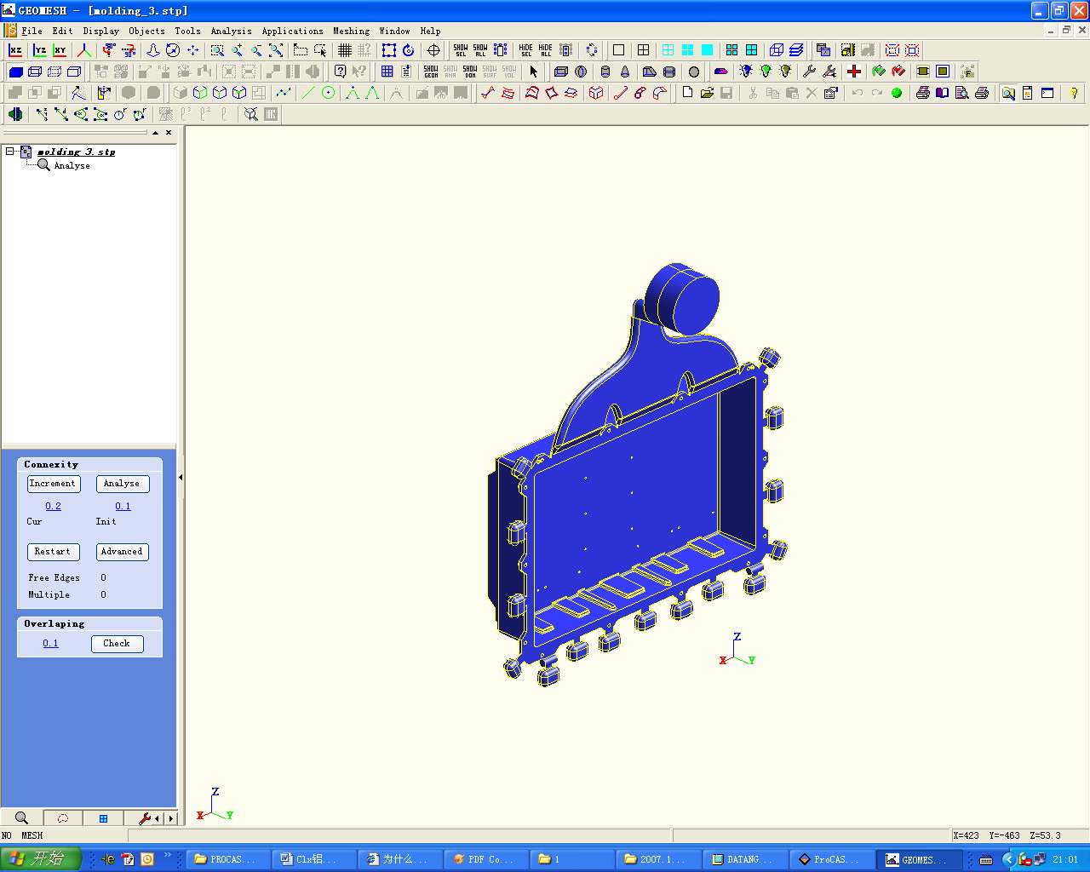The height and width of the screenshot is (872, 1090).
Task: Click the zoom window magnifier icon
Action: click(x=217, y=50)
